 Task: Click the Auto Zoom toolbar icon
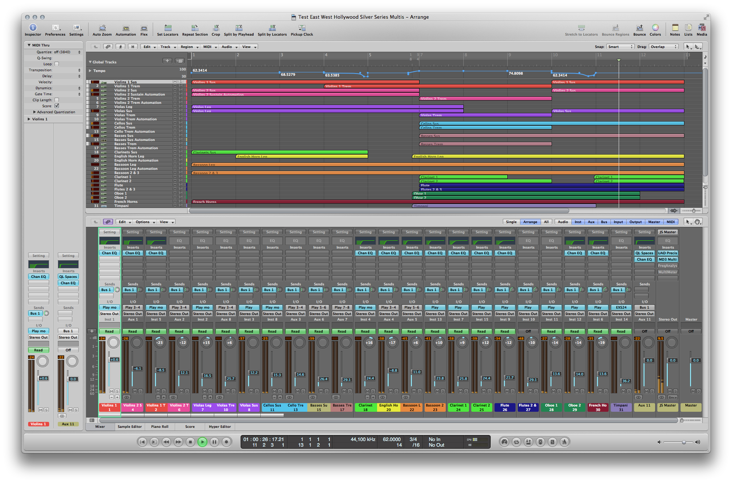tap(102, 28)
